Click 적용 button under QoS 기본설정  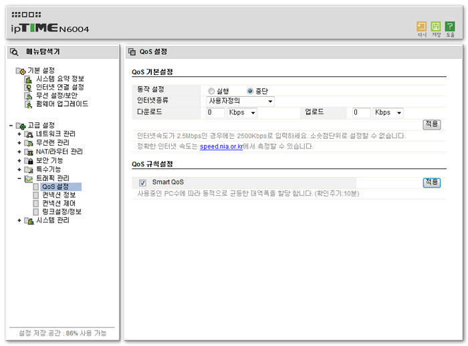tap(432, 124)
